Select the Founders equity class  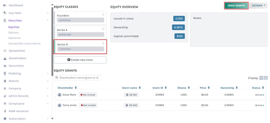[x=80, y=18]
